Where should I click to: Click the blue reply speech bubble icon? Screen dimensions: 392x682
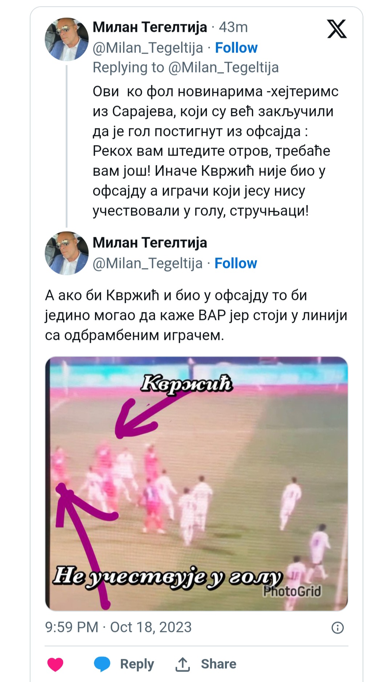point(102,664)
